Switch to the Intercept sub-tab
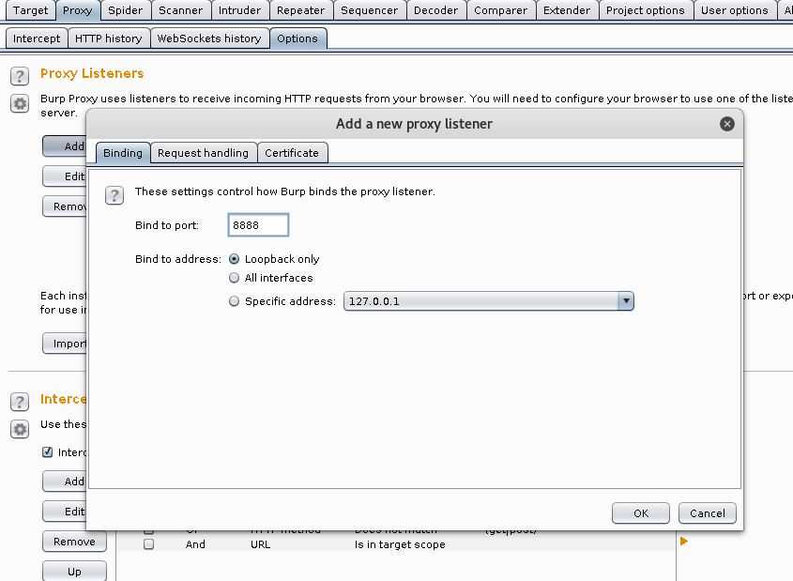The width and height of the screenshot is (793, 581). pos(37,38)
